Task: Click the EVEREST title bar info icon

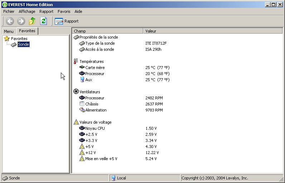Action: pos(5,5)
